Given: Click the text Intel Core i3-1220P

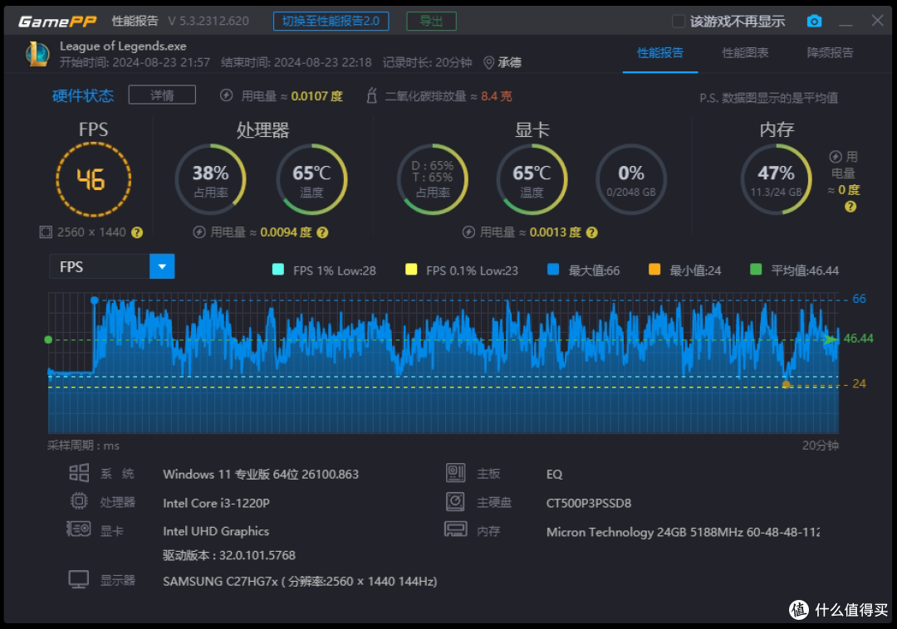Looking at the screenshot, I should click(216, 503).
